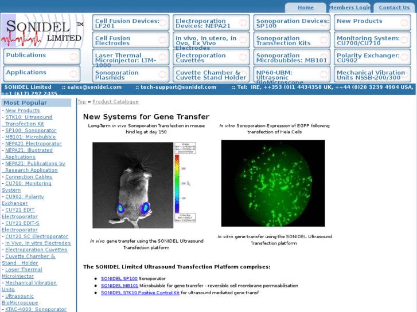
Task: Open New Products menu button
Action: click(x=372, y=22)
